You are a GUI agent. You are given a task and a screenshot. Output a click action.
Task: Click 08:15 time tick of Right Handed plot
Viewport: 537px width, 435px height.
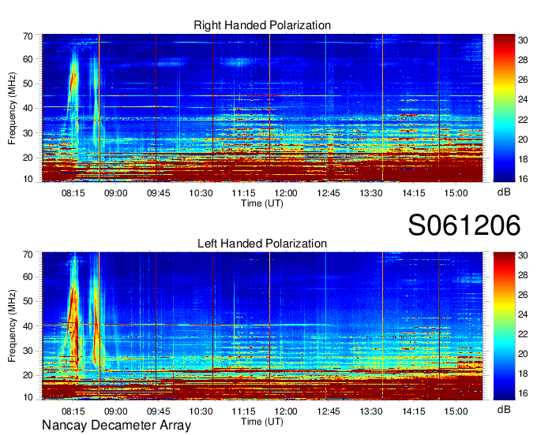click(73, 193)
